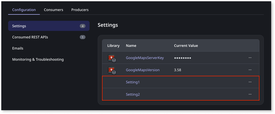Open the GoogleMapsVersion setting link
This screenshot has width=275, height=114.
[x=142, y=70]
